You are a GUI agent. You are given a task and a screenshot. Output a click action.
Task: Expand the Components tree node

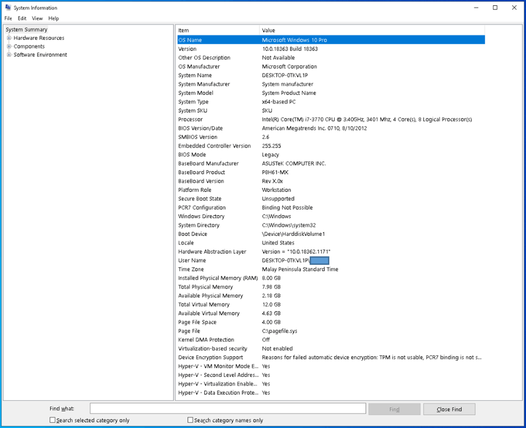[9, 46]
